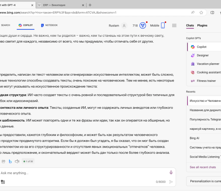Click the Vacation planner suitcase icon
Image resolution: width=221 pixels, height=191 pixels.
tap(193, 64)
